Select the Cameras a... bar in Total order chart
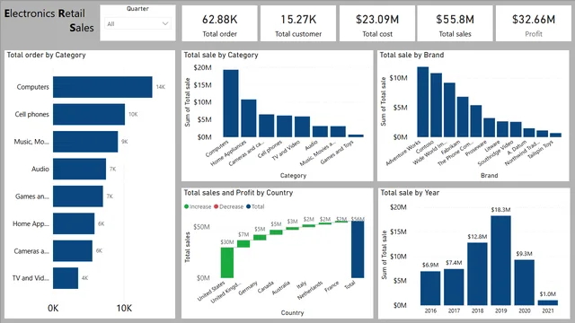 point(73,251)
